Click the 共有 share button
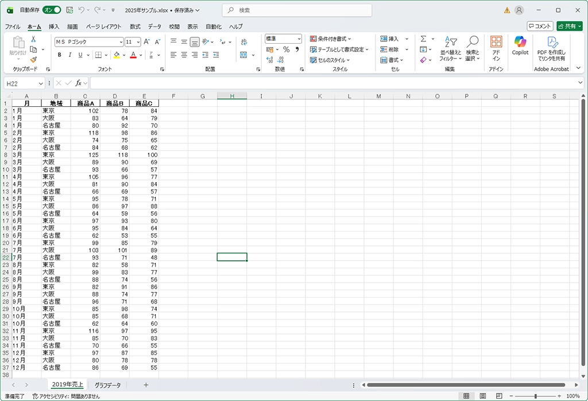The height and width of the screenshot is (401, 588). [569, 26]
